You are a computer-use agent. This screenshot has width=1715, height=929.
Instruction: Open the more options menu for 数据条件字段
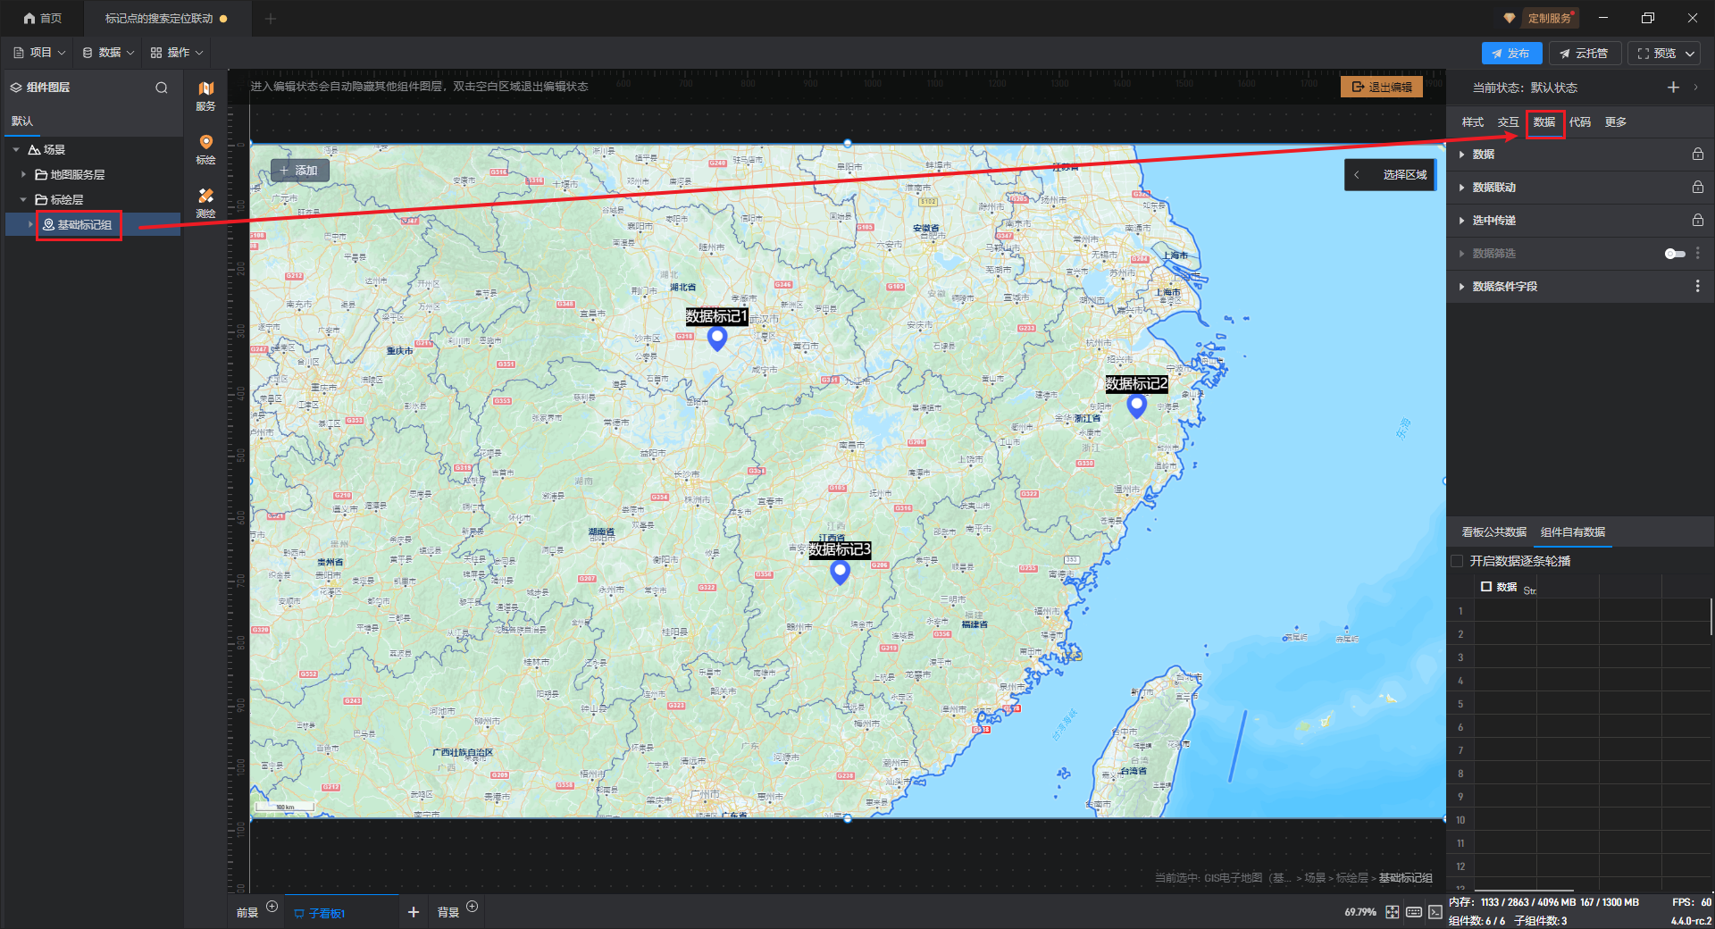coord(1697,287)
